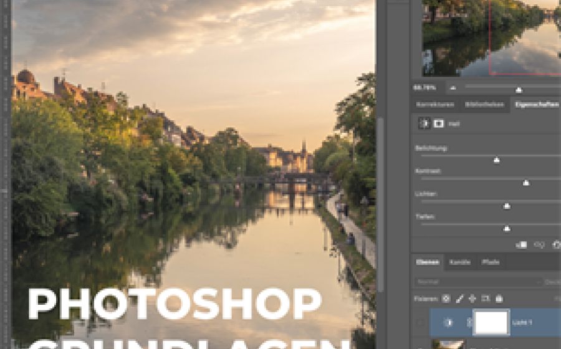
Task: Switch to the Bibliotheken tab
Action: 484,105
